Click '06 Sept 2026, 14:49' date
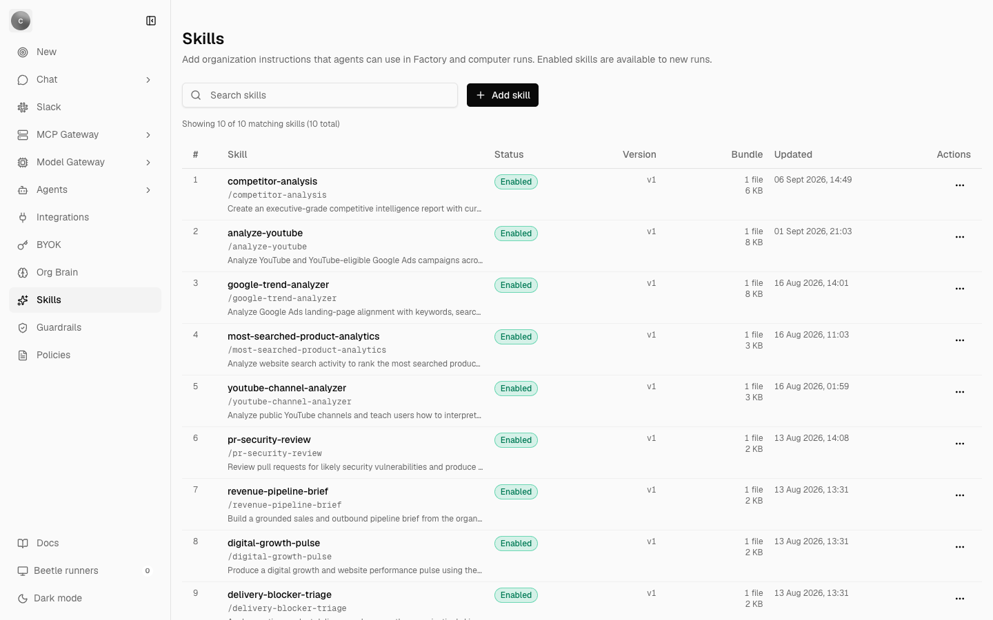The height and width of the screenshot is (620, 993). tap(813, 180)
